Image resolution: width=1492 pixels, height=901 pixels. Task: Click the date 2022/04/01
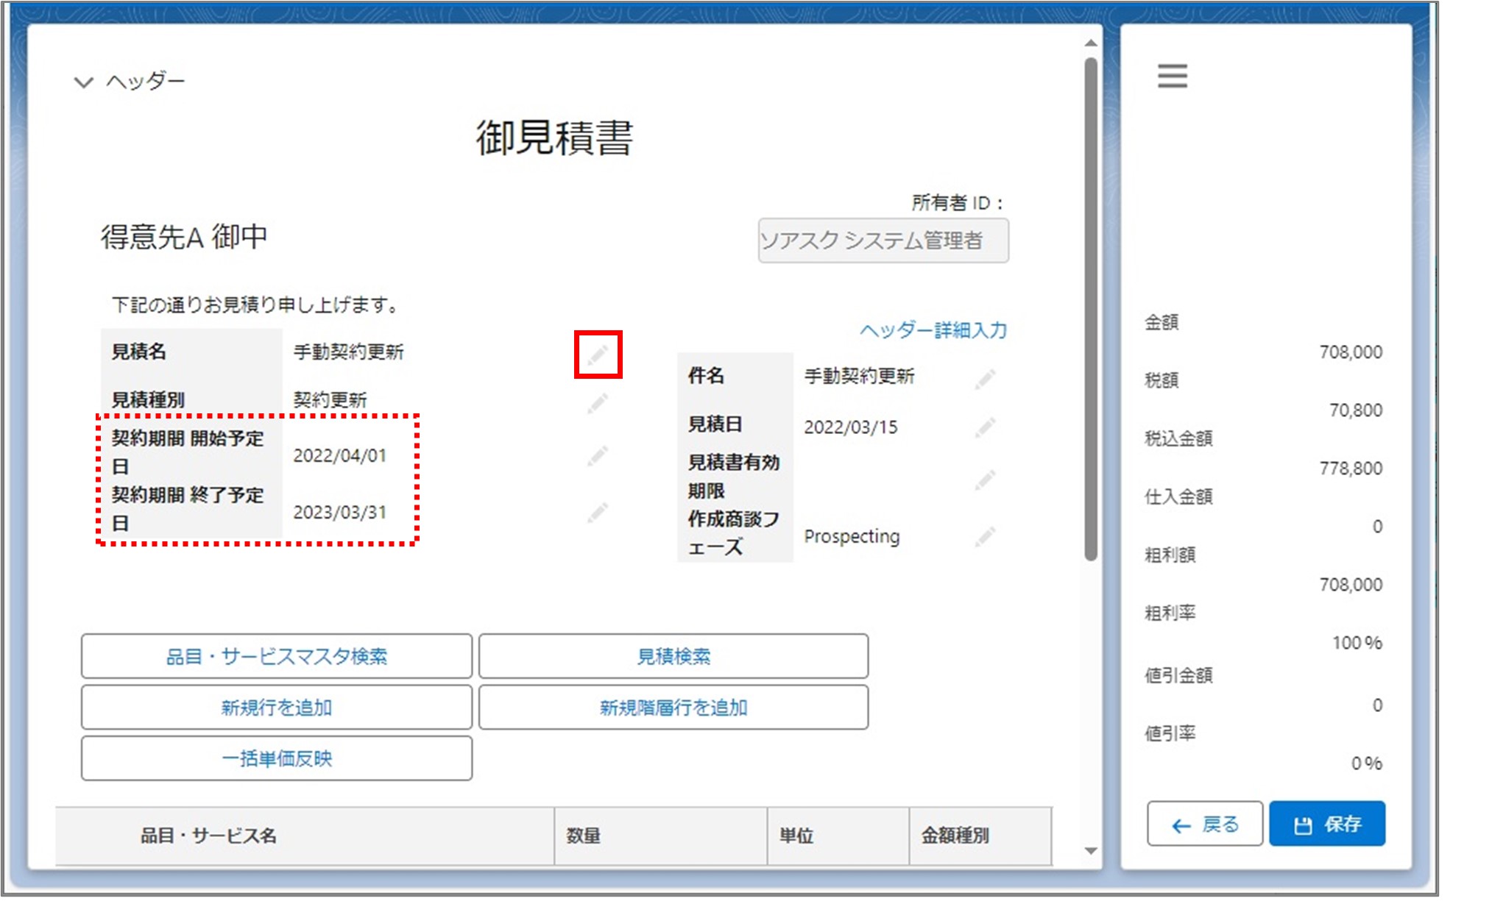click(x=340, y=456)
